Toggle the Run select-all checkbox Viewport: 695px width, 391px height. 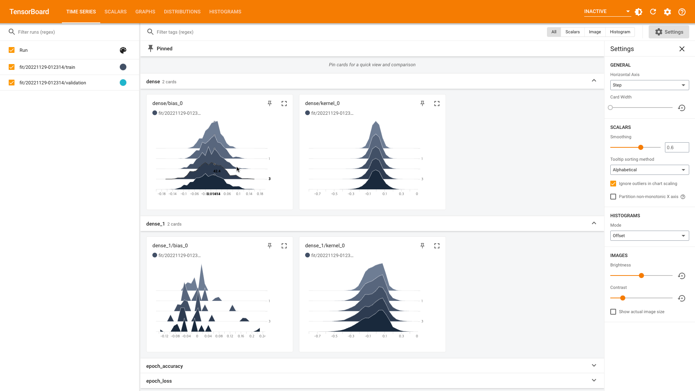[x=12, y=50]
